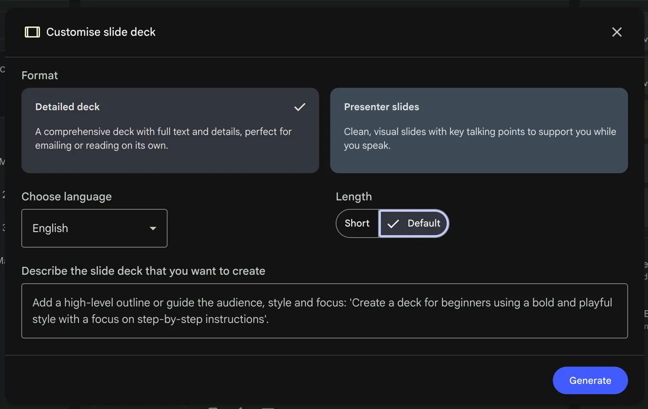Click the Detailed deck description text
Image resolution: width=648 pixels, height=409 pixels.
point(163,138)
